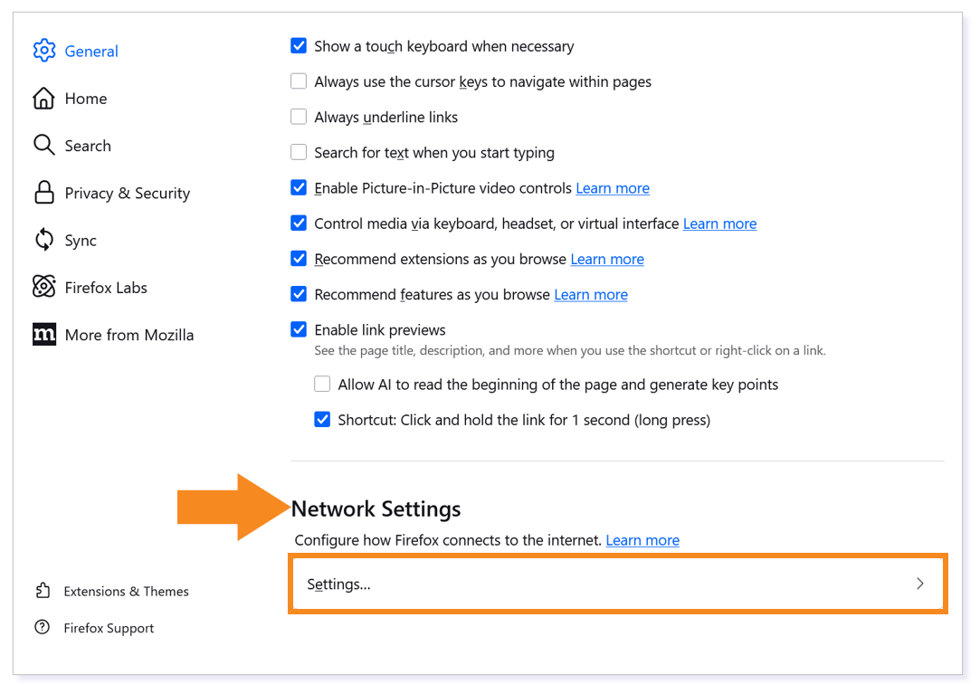The width and height of the screenshot is (980, 684).
Task: Go to the Privacy & Security section
Action: [128, 193]
